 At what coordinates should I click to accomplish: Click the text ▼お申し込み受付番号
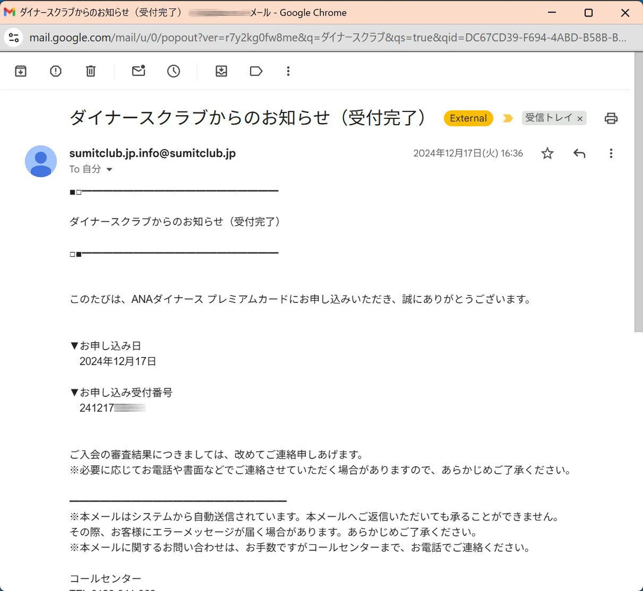(x=121, y=392)
